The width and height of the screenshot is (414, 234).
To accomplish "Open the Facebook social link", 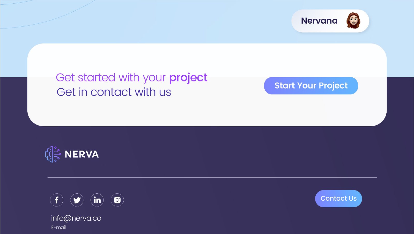I will coord(56,200).
